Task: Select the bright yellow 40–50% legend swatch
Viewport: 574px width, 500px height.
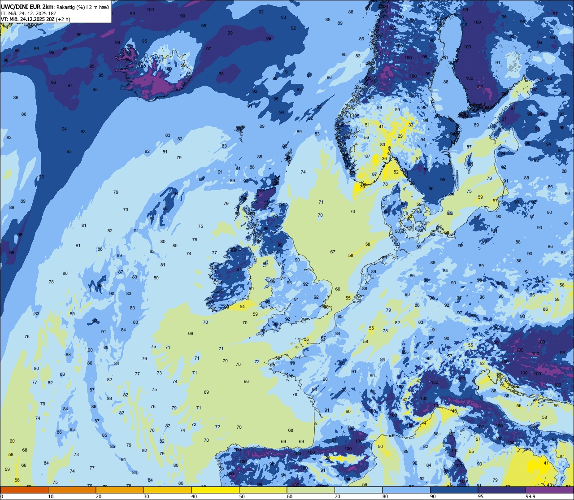Action: (x=215, y=490)
